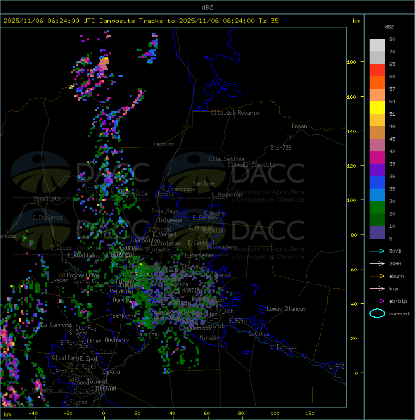Click the 'Clla.del_Rosario' place label
Image resolution: width=415 pixels, height=420 pixels.
235,113
